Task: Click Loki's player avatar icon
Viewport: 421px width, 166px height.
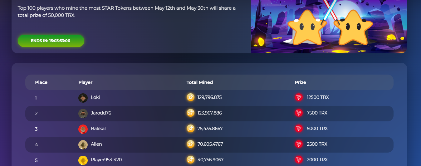Action: [83, 98]
